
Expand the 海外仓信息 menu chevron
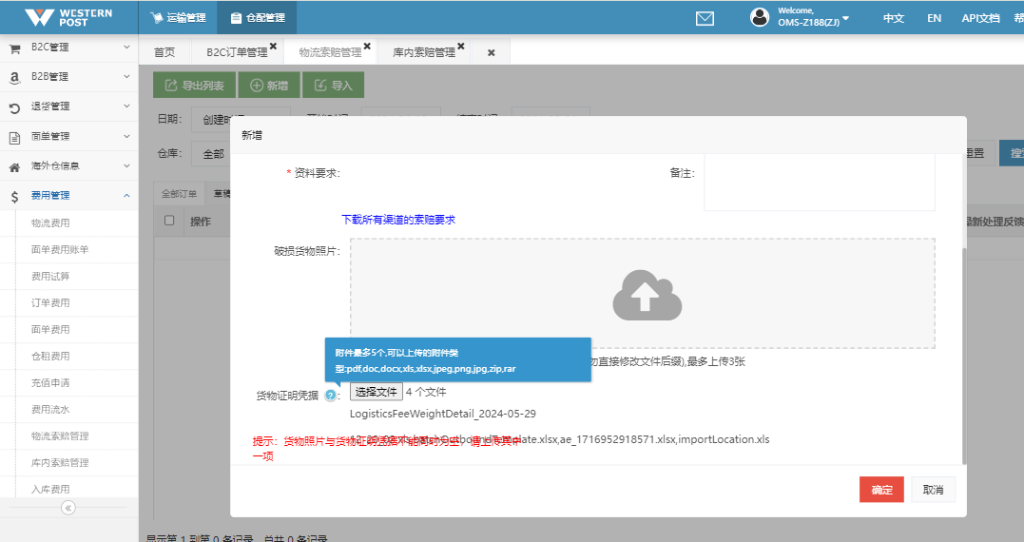click(x=126, y=165)
